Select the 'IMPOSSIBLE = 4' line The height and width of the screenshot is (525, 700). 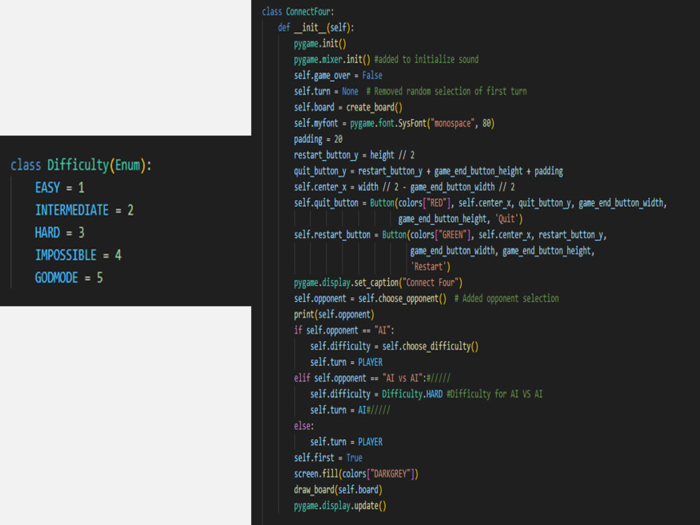(x=78, y=255)
